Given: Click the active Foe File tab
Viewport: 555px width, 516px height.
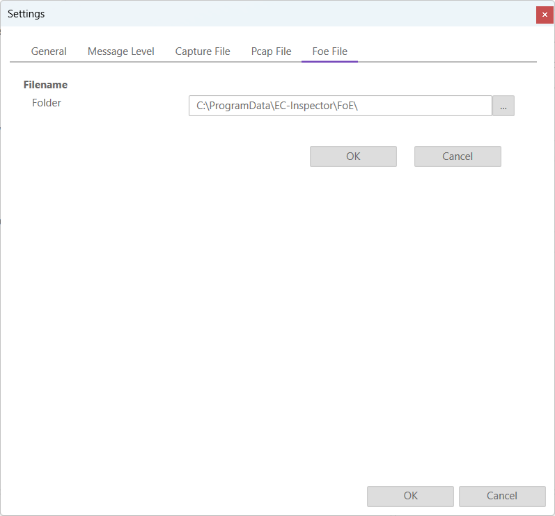Looking at the screenshot, I should (329, 51).
